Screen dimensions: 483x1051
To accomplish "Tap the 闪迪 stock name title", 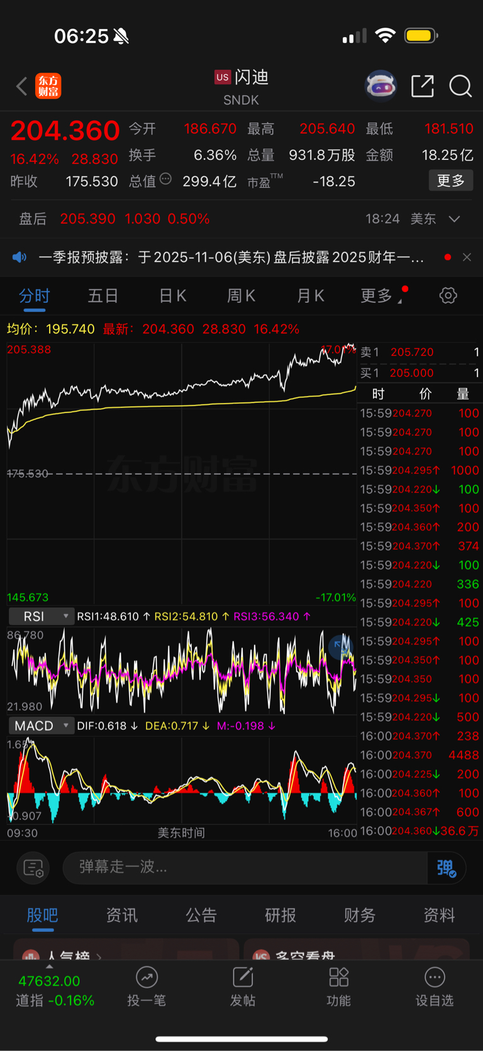I will tap(252, 77).
